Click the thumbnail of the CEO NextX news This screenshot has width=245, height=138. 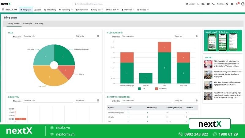208,64
